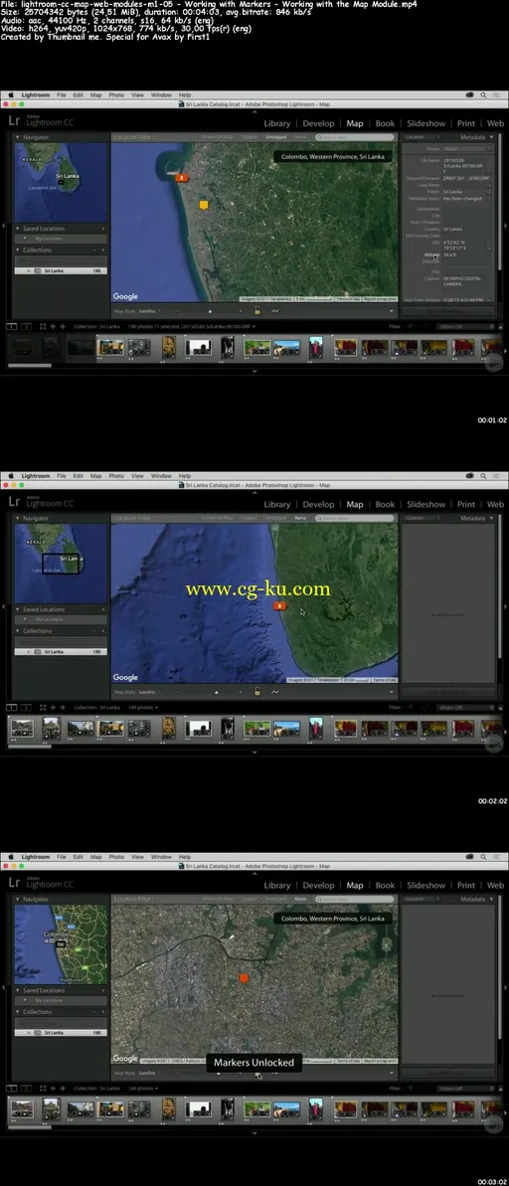509x1186 pixels.
Task: Open Map Style Satellite dropdown, 00:01:02 frame
Action: [149, 310]
